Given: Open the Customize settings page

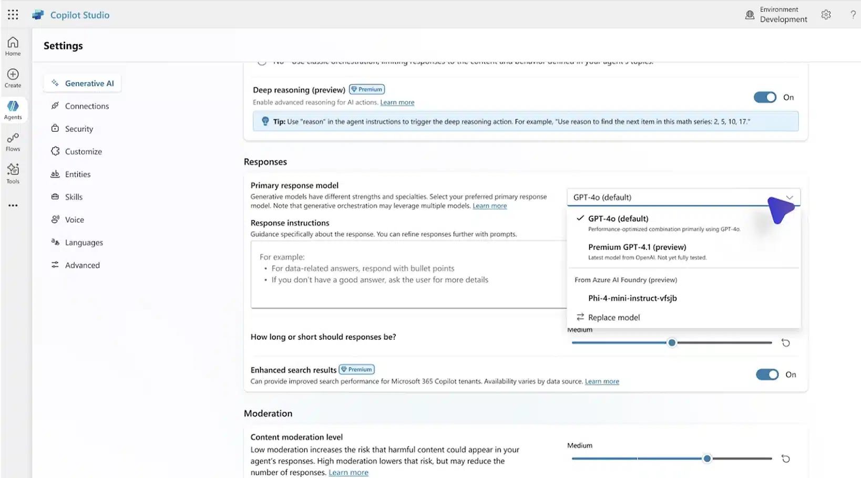Looking at the screenshot, I should click(x=76, y=151).
